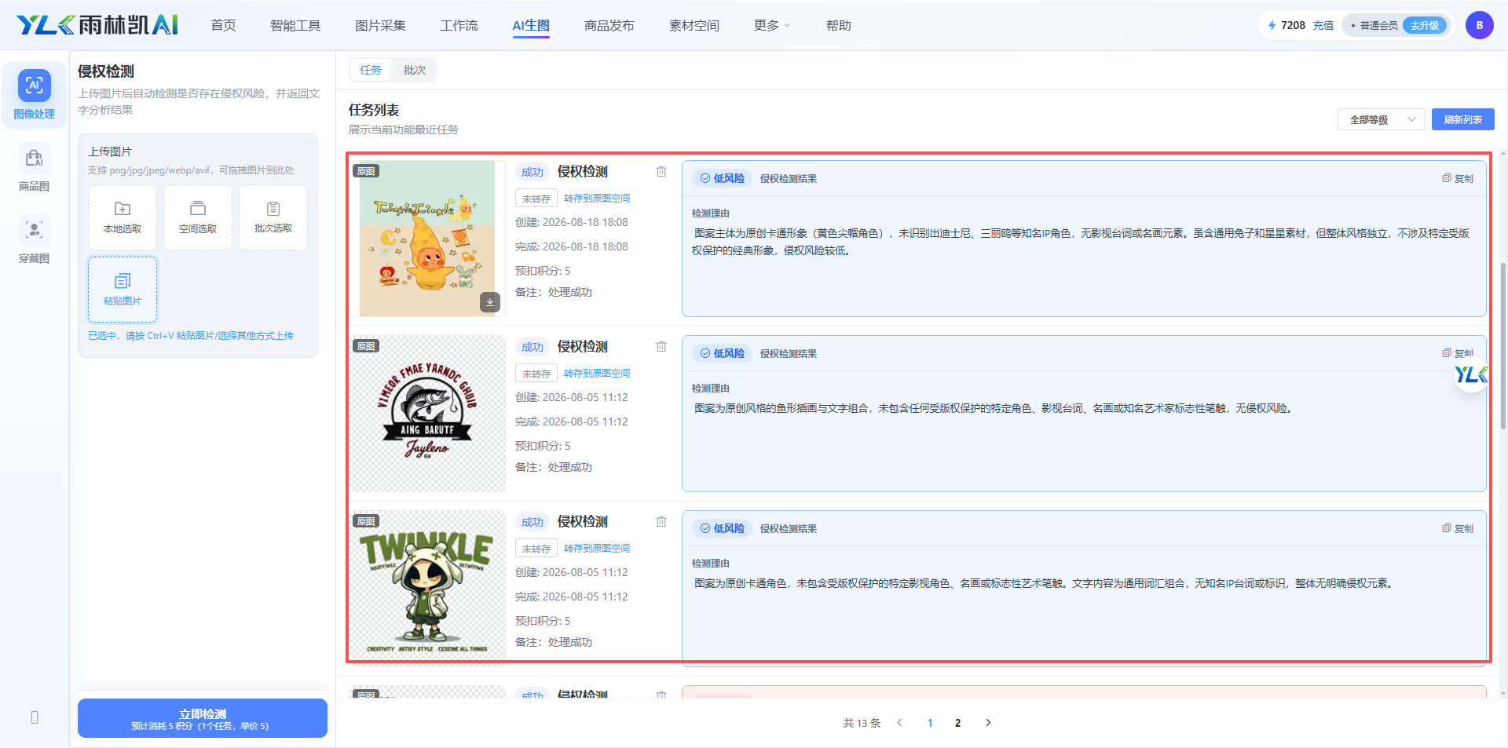Click the 立即检测 button
Viewport: 1508px width, 748px height.
coord(203,718)
